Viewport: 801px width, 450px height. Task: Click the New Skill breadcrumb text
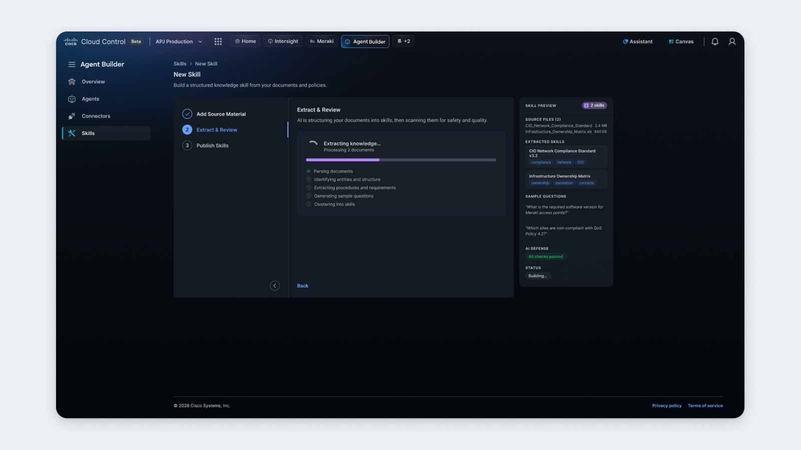point(206,64)
